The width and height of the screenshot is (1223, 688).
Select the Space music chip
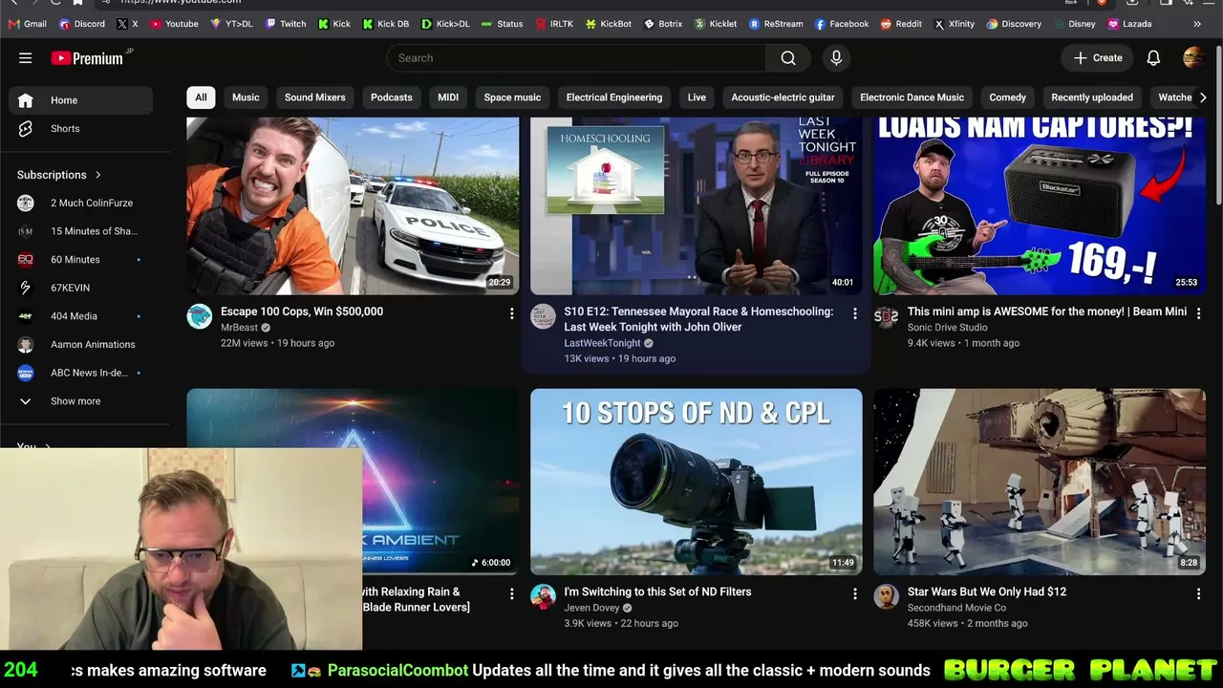tap(512, 97)
